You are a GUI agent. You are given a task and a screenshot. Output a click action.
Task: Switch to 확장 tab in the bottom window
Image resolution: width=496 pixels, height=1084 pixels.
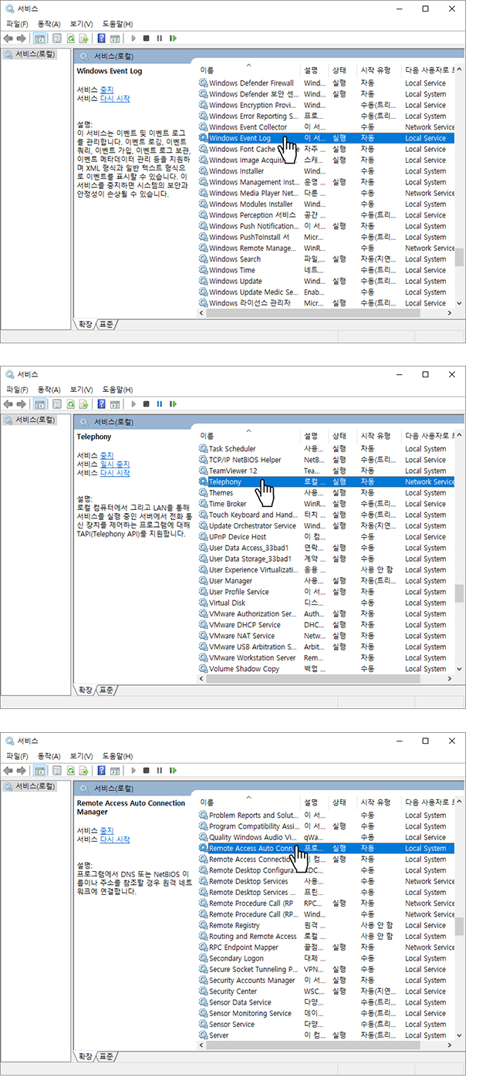point(86,1056)
